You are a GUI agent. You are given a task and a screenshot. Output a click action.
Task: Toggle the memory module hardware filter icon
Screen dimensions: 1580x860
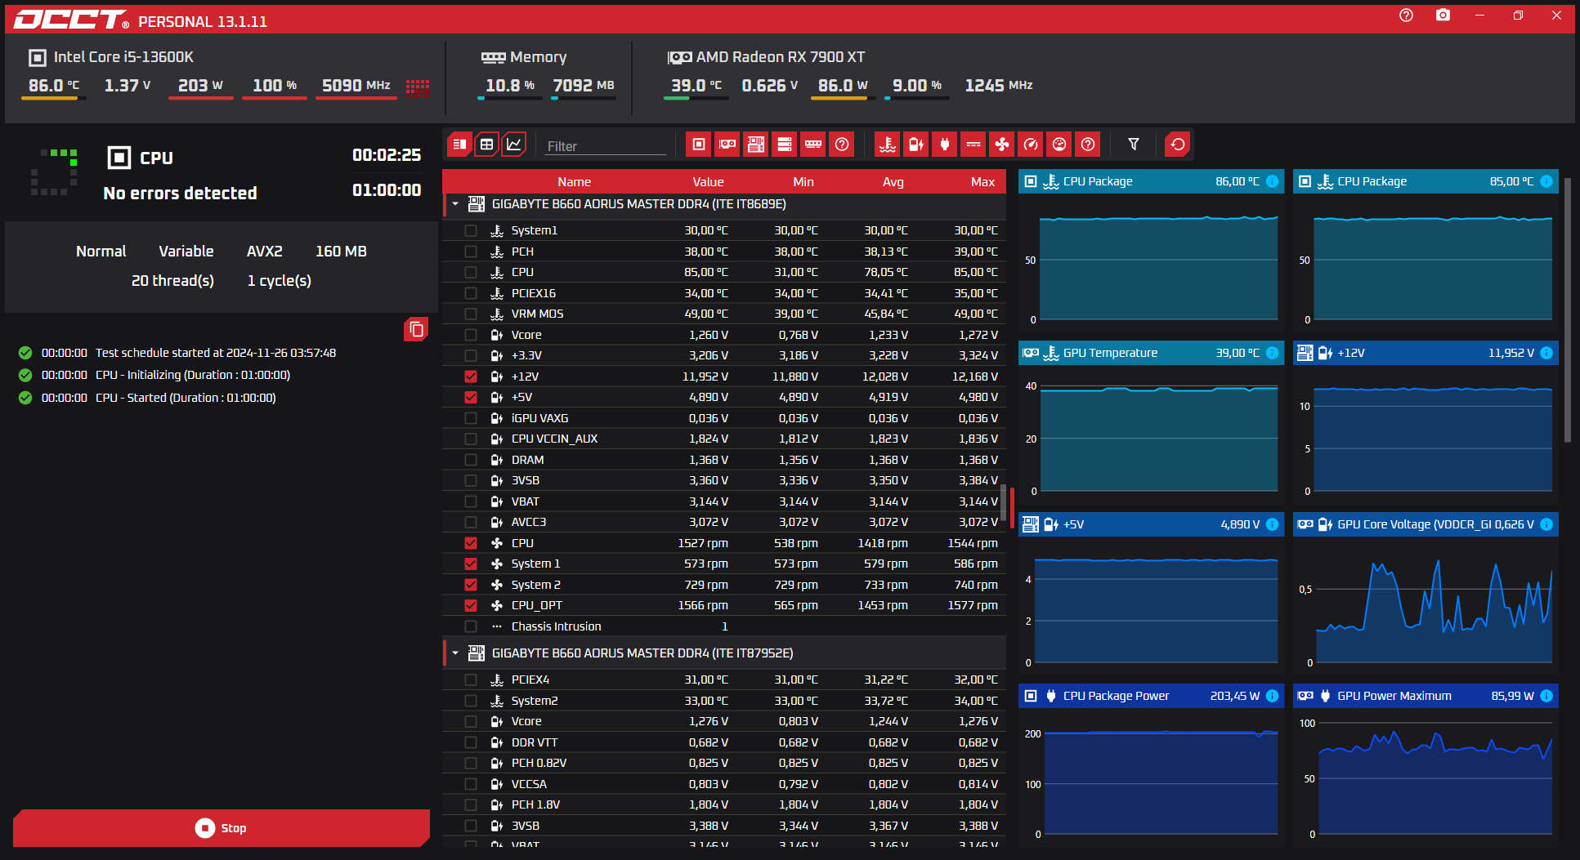[813, 145]
